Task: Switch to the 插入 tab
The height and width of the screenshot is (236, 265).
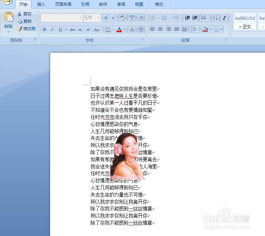Action: tap(41, 4)
